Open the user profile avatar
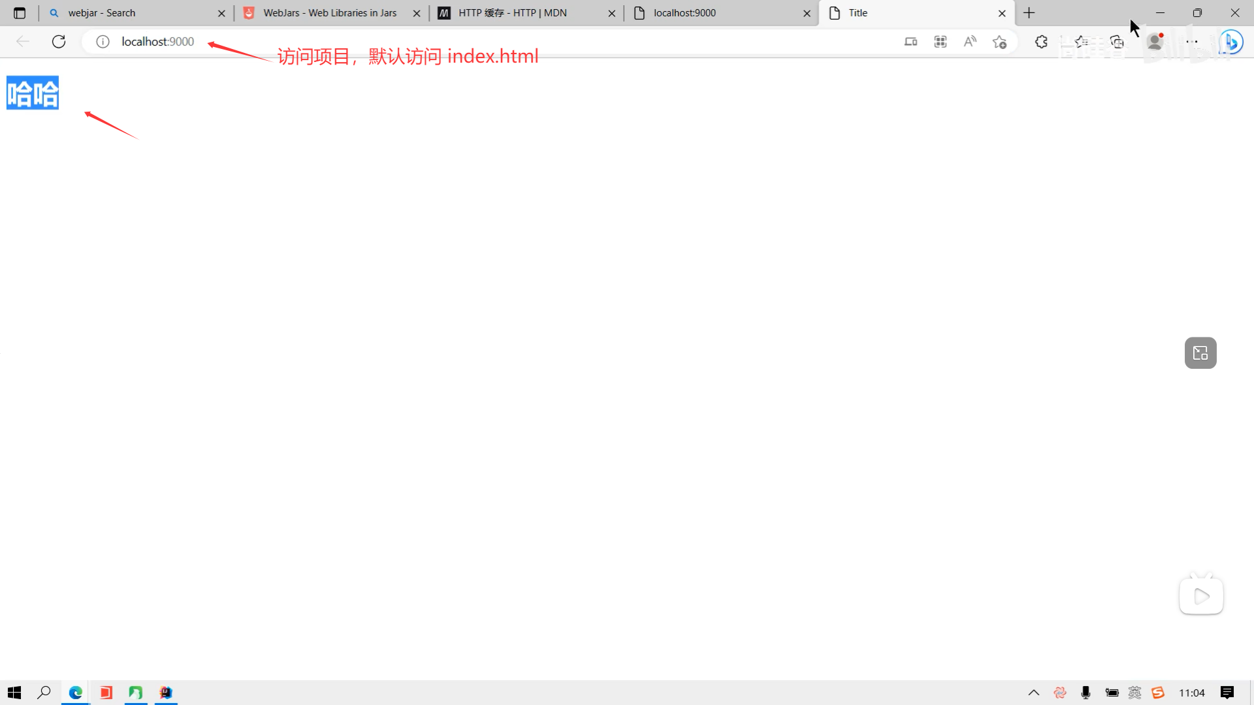 [x=1155, y=42]
